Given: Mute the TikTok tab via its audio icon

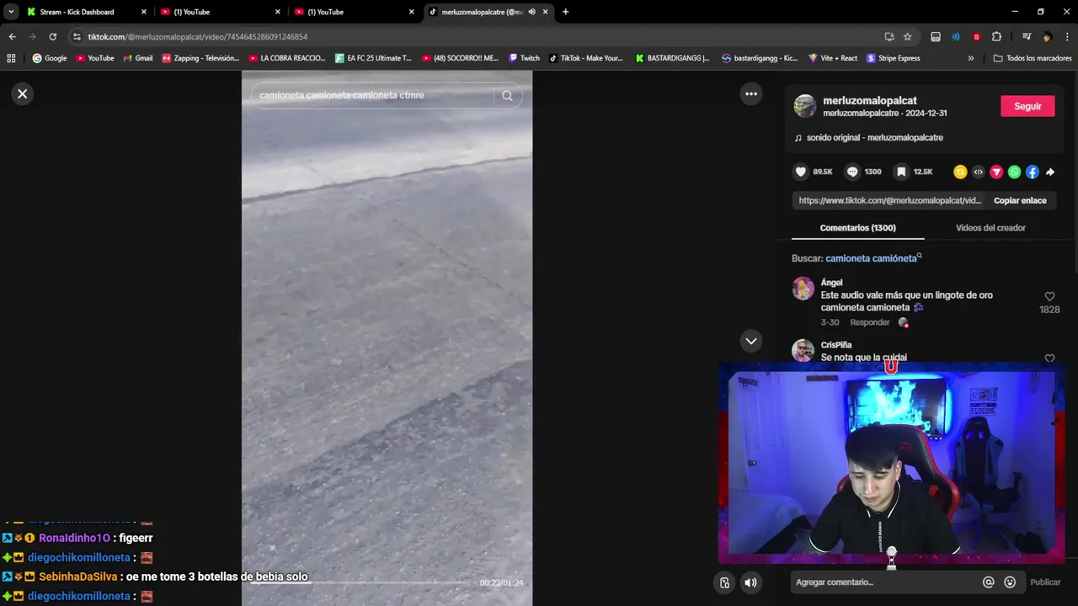Looking at the screenshot, I should tap(531, 12).
